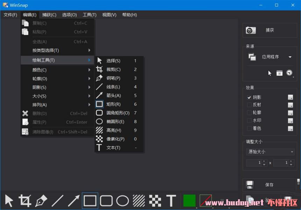
Task: Open the 原始大小 resize dropdown
Action: pos(270,152)
